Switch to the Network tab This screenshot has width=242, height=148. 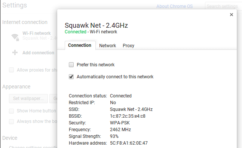pyautogui.click(x=108, y=46)
